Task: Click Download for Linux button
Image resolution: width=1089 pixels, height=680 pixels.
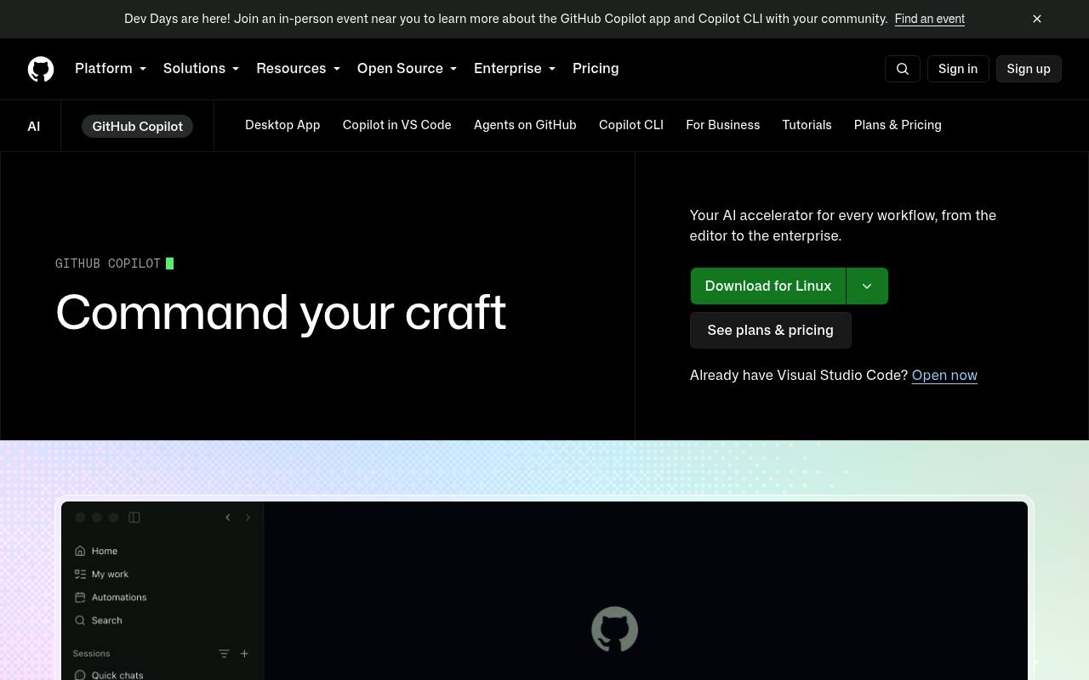Action: point(768,286)
